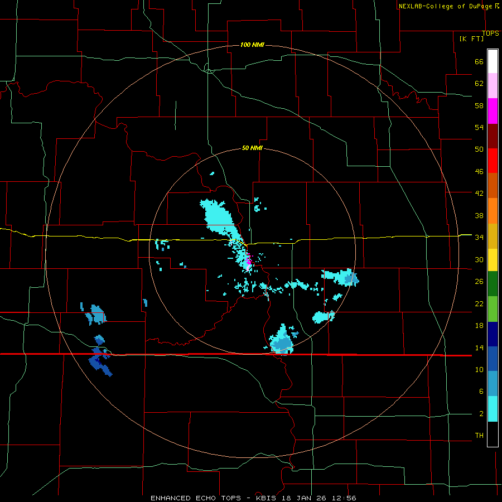Click the 38 legend value
This screenshot has height=502, width=502.
(x=479, y=215)
